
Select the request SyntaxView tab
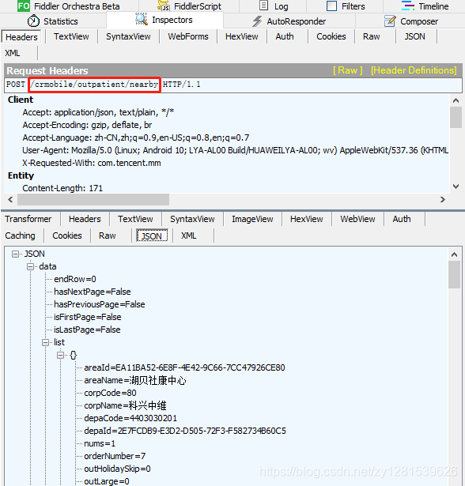click(x=128, y=36)
